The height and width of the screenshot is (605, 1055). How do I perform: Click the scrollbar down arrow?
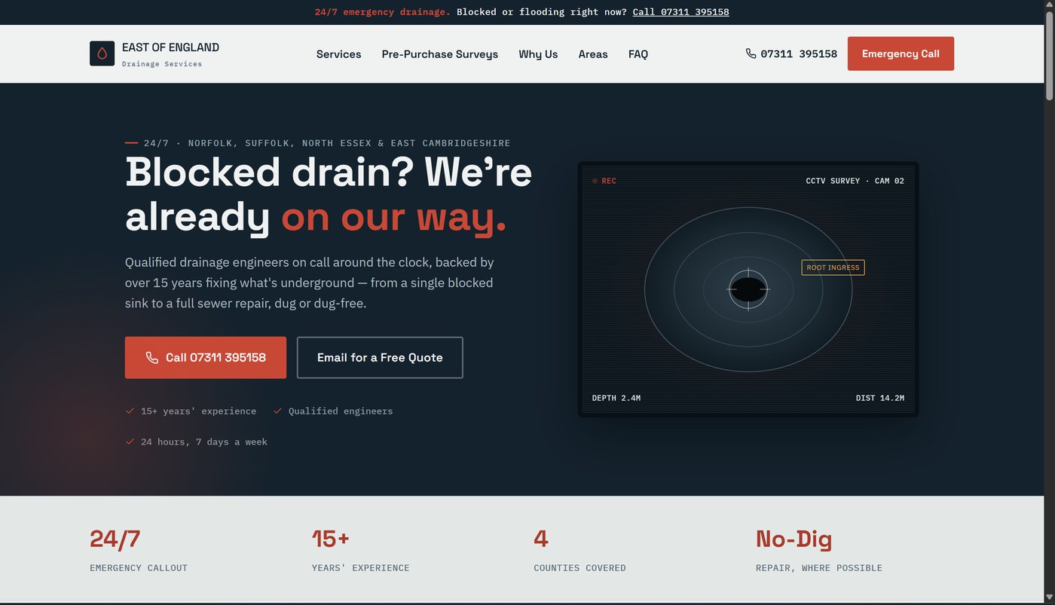pyautogui.click(x=1050, y=598)
